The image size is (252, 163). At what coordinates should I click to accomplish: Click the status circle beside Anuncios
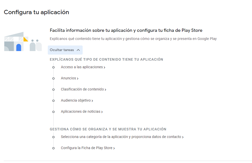click(53, 79)
